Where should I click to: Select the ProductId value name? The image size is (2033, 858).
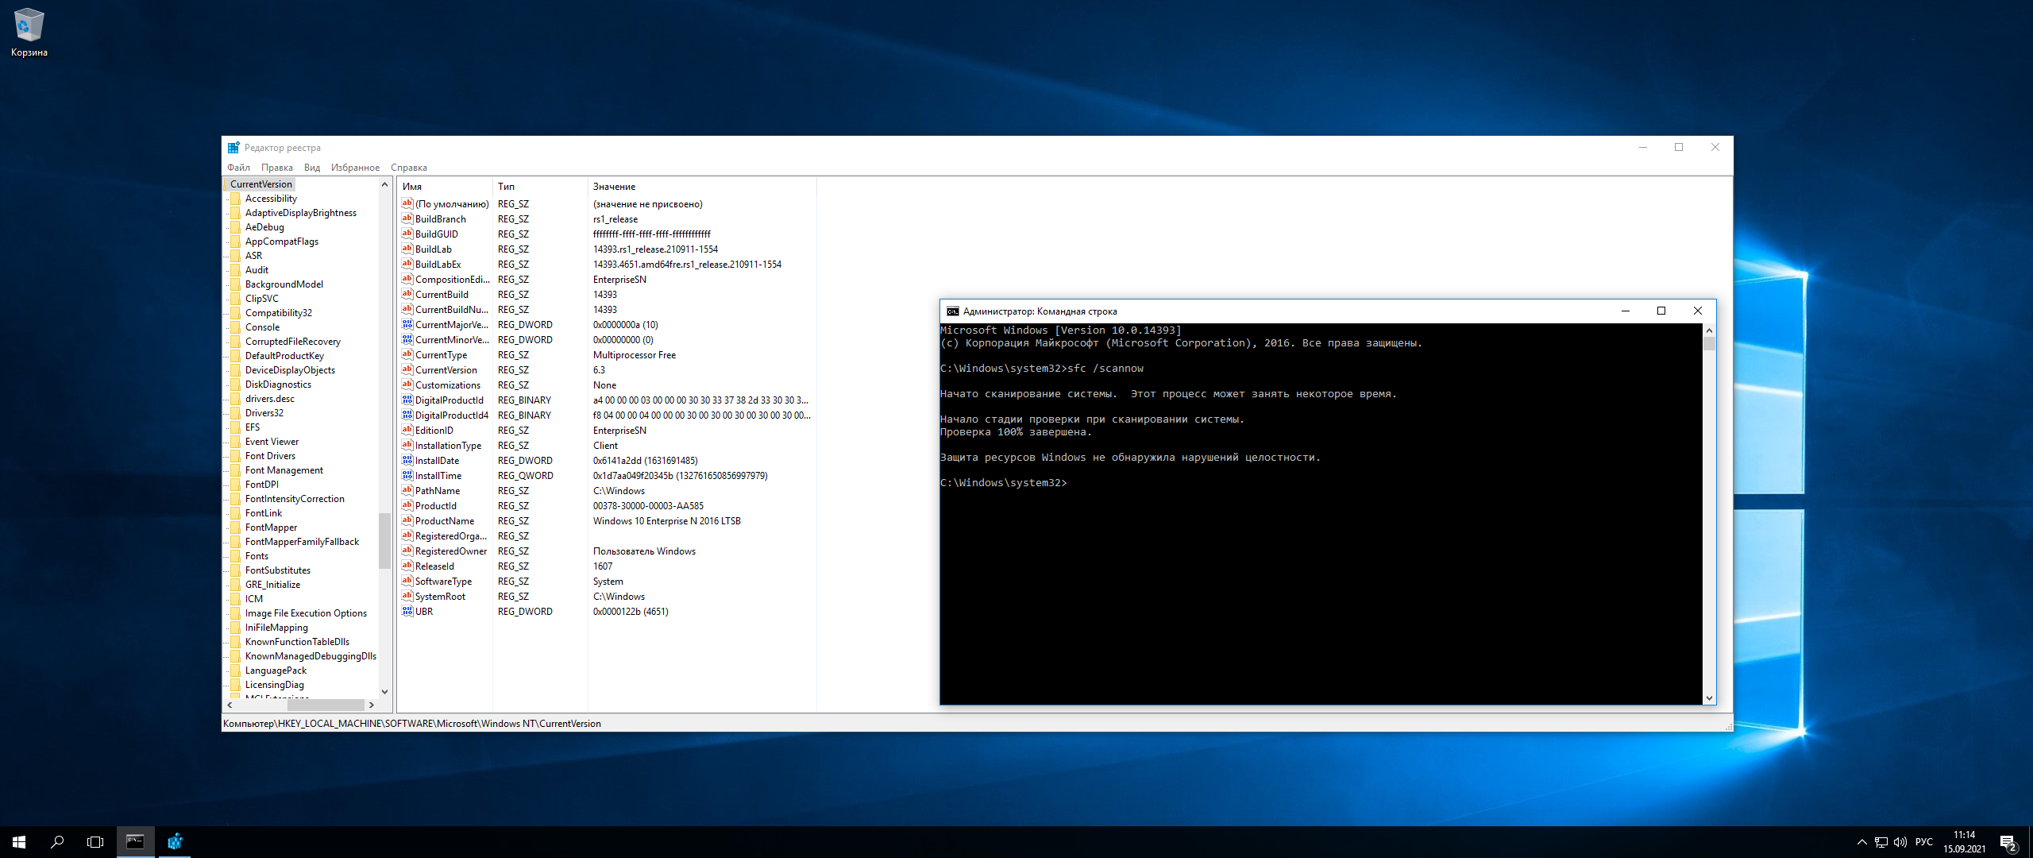tap(435, 506)
